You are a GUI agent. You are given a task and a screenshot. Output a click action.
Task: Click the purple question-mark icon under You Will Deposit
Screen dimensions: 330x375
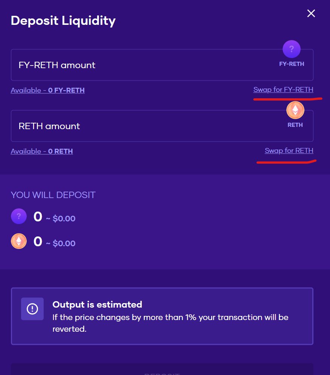coord(19,216)
